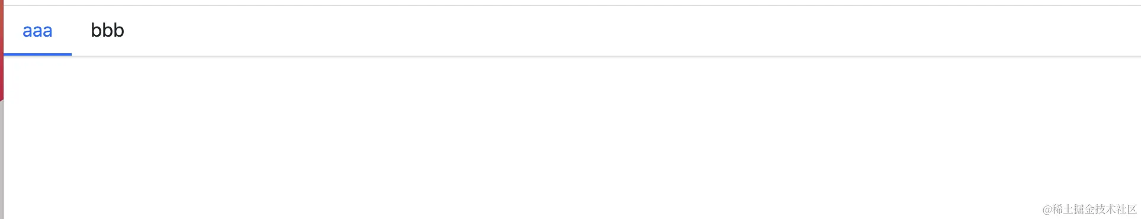This screenshot has width=1141, height=219.
Task: Click the blue underline beneath aaa
Action: [x=37, y=54]
